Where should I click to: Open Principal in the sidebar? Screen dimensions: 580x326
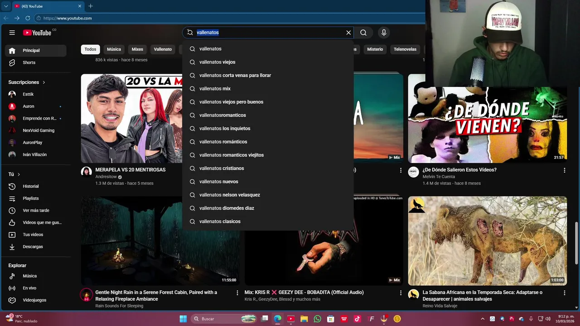(36, 50)
